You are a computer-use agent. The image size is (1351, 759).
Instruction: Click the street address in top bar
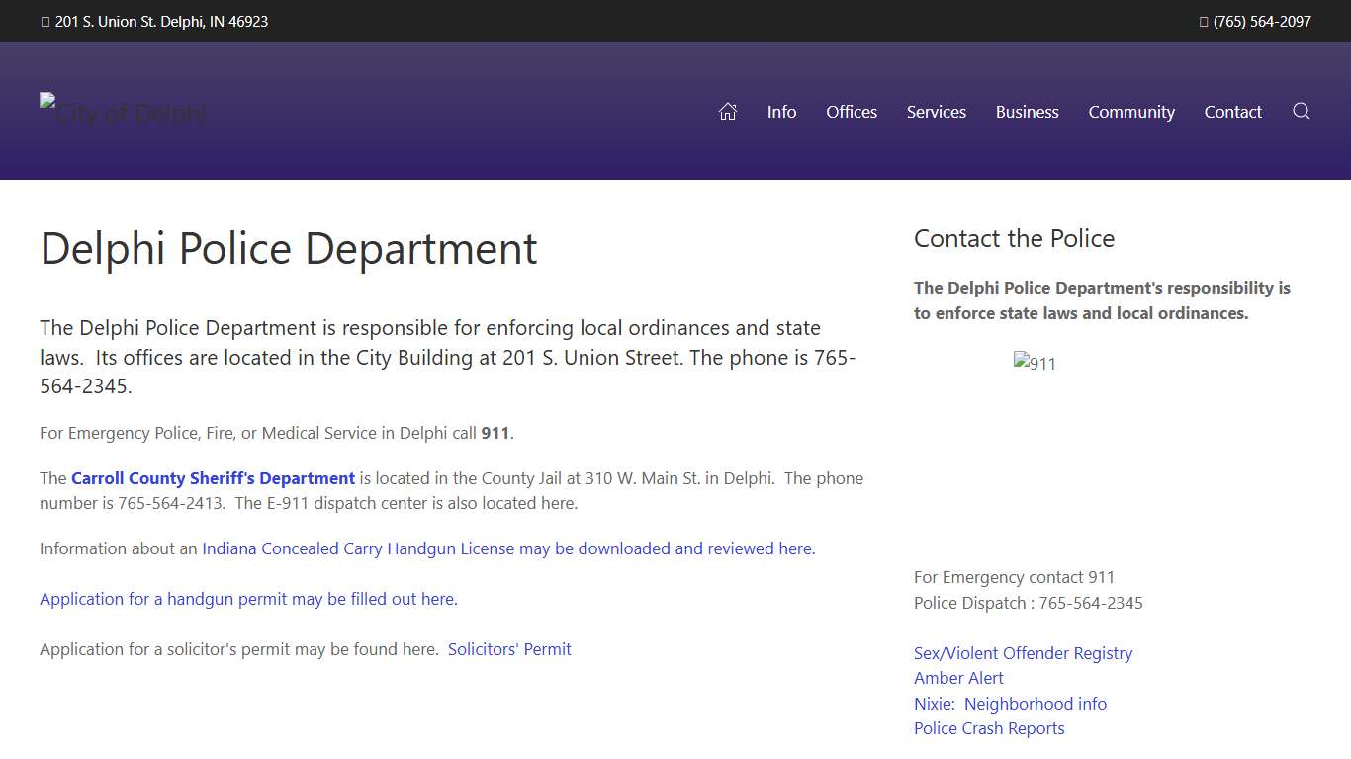click(x=161, y=21)
